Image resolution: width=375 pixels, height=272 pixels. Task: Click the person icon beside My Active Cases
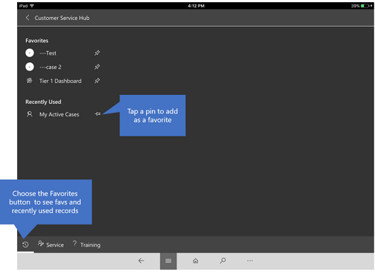[30, 114]
